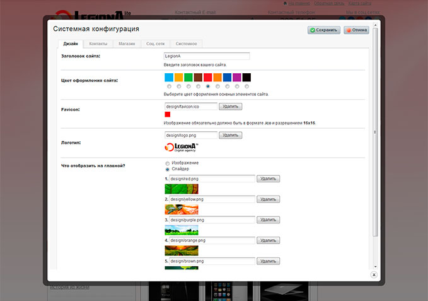Pick the purple color swatch
Screen dimensions: 428x301
(237, 77)
